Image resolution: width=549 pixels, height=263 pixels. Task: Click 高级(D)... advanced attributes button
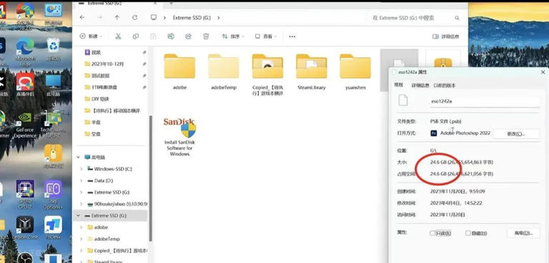524,233
